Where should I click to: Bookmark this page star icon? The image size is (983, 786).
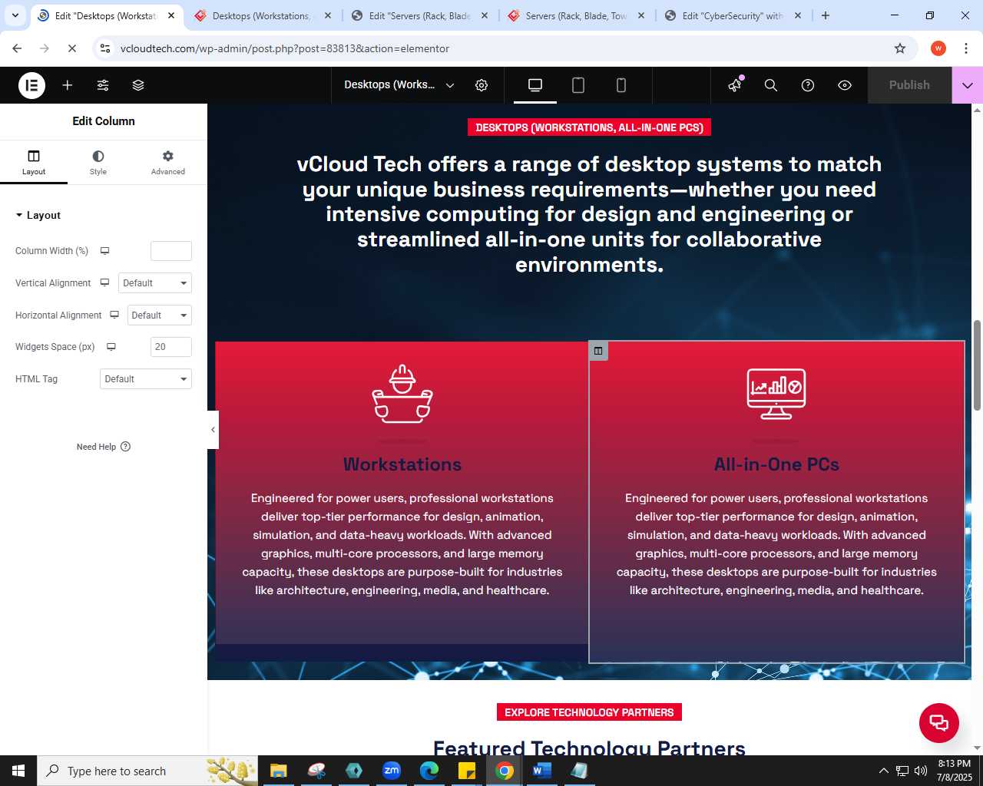coord(900,48)
